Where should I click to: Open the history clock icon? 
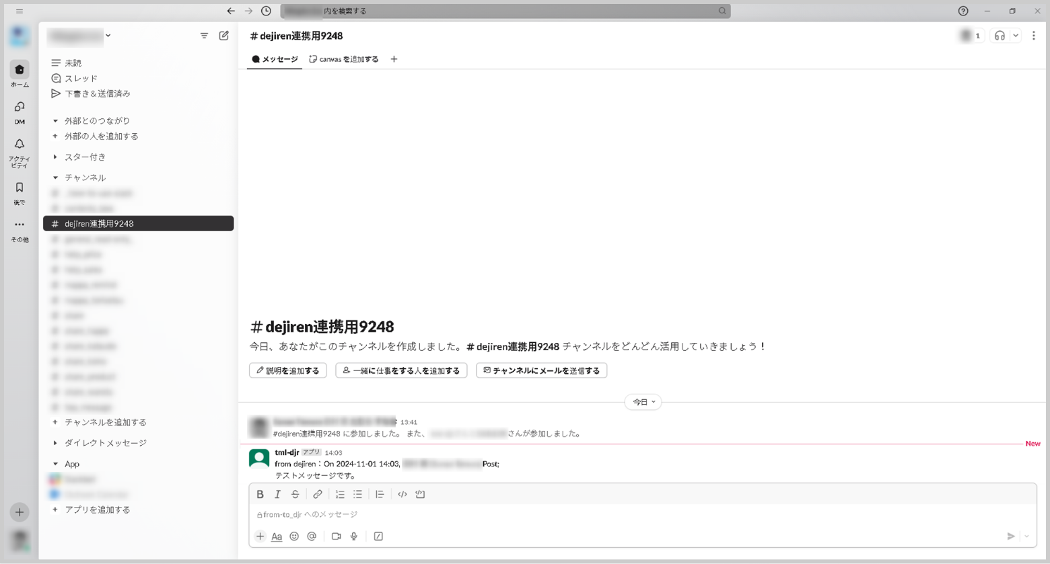click(267, 11)
